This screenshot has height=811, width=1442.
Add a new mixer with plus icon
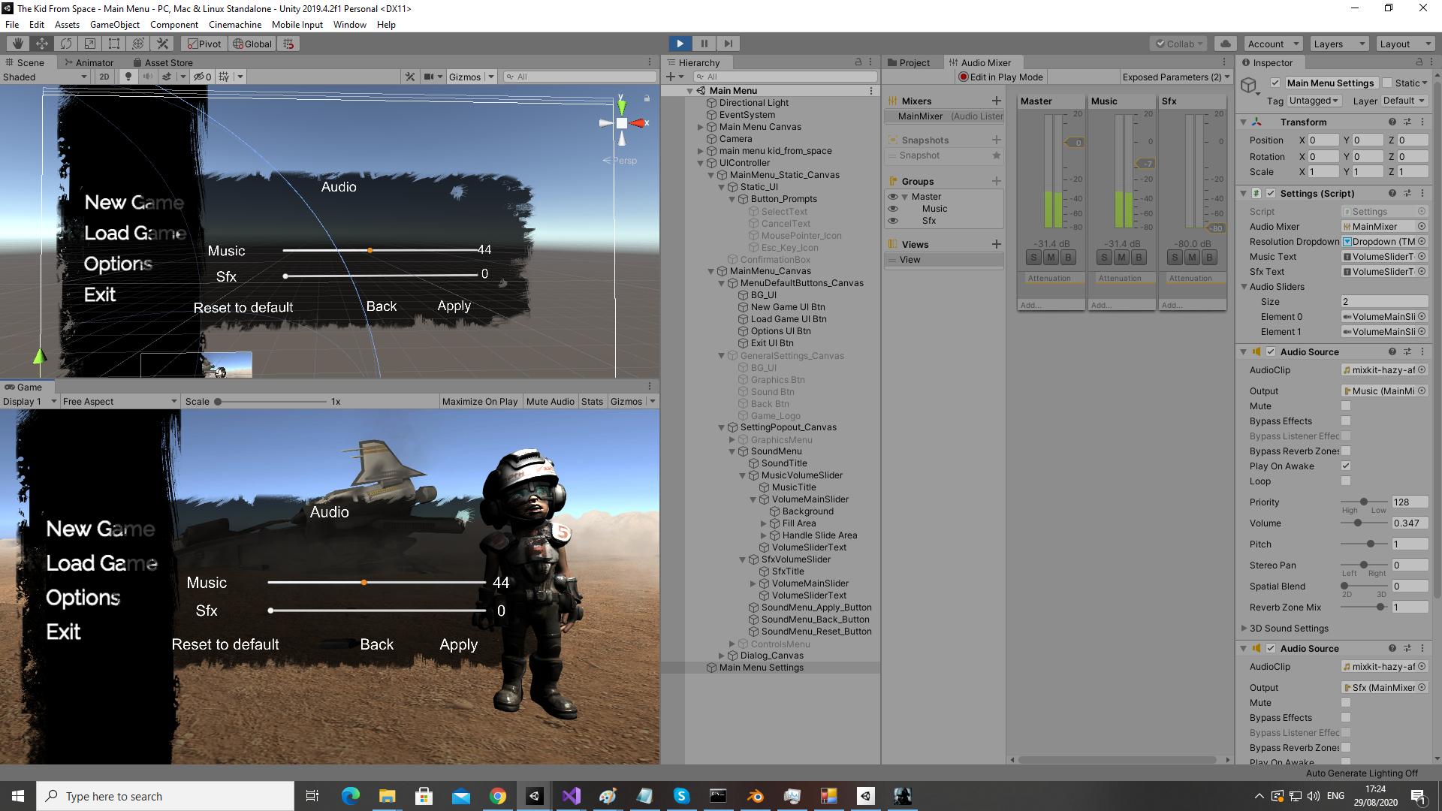tap(996, 101)
